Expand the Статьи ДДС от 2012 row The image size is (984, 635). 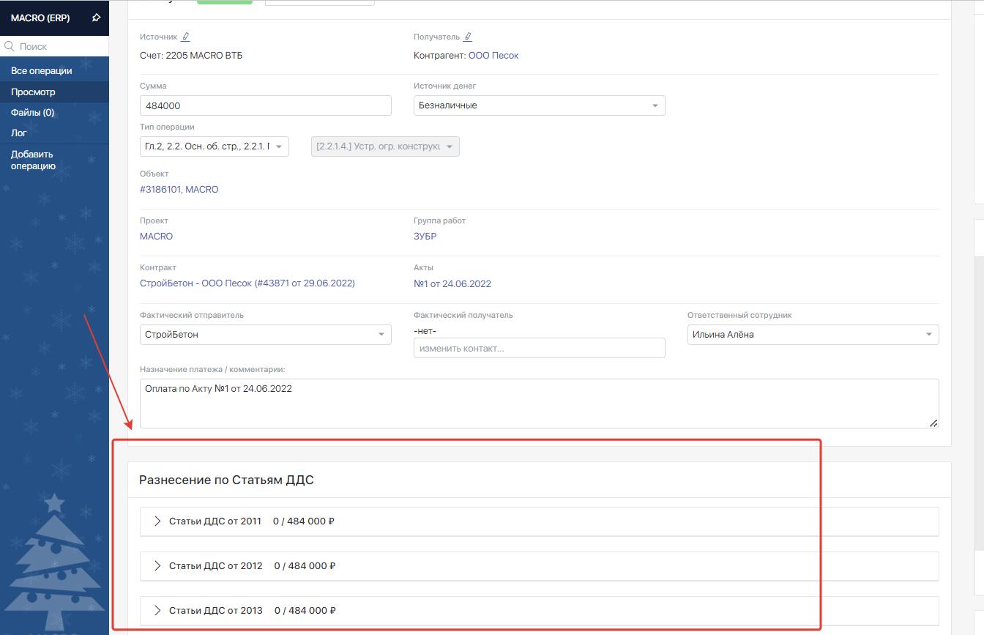coord(157,566)
